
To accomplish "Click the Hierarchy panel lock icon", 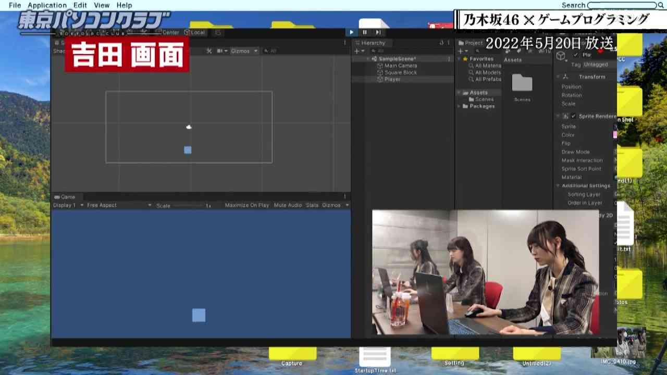I will [x=441, y=43].
